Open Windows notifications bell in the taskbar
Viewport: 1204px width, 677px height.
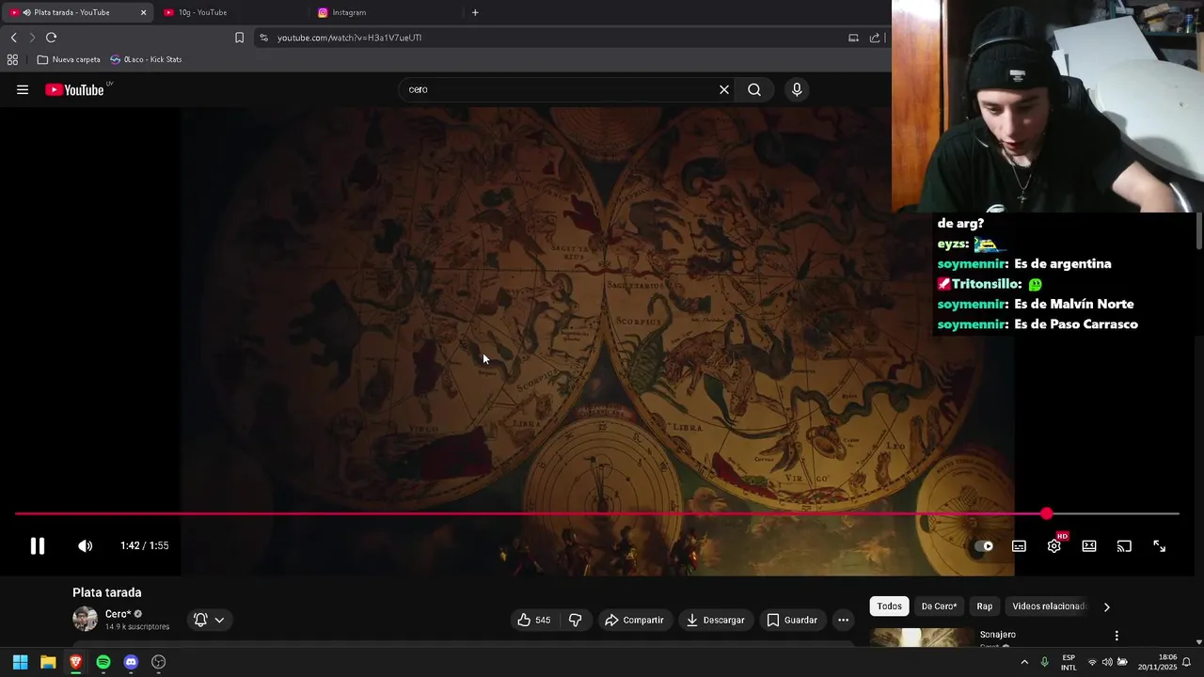1186,662
